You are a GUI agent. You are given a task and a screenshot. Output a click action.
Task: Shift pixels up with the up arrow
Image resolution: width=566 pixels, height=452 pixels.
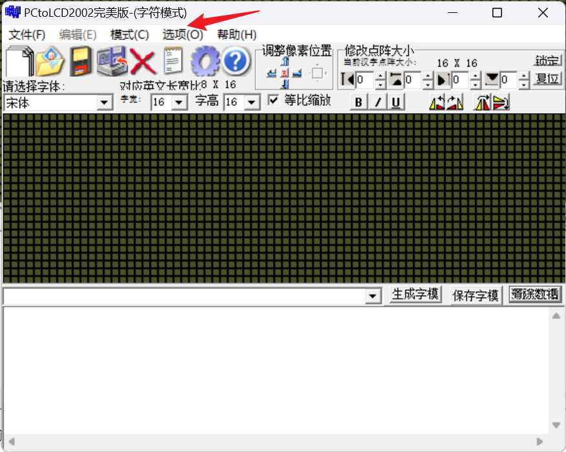tap(285, 62)
